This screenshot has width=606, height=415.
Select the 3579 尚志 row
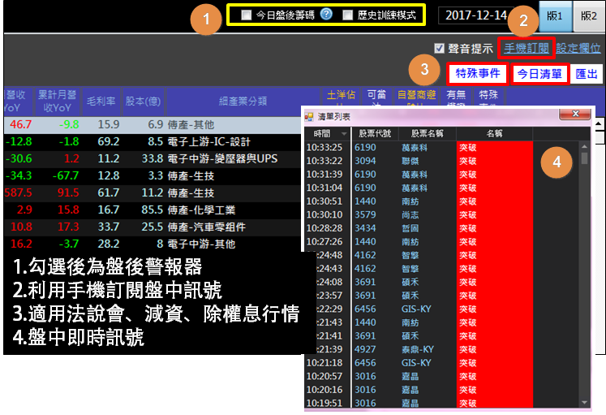(x=442, y=214)
